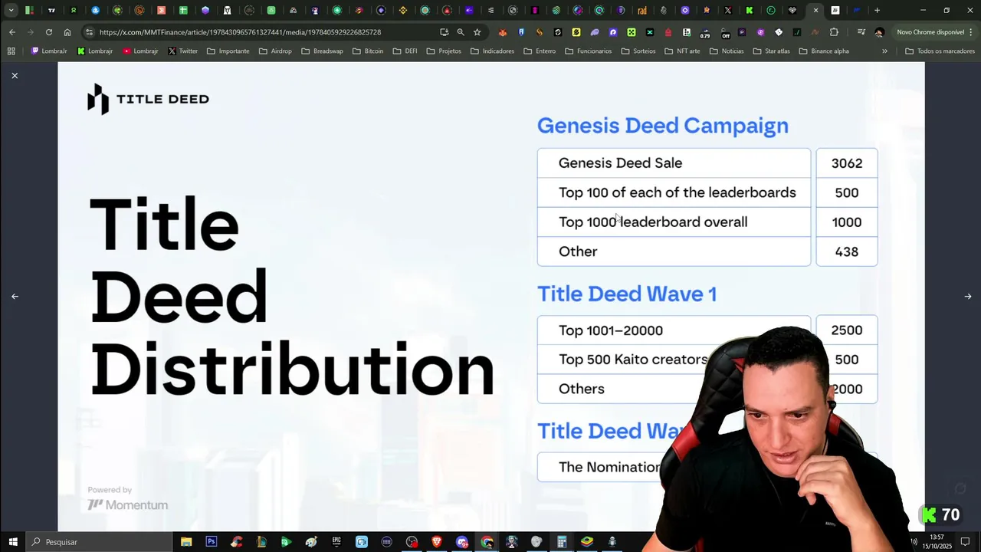Image resolution: width=981 pixels, height=552 pixels.
Task: Open the Extensions puzzle icon
Action: [834, 32]
